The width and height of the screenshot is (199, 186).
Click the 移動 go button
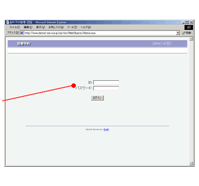coord(187,33)
